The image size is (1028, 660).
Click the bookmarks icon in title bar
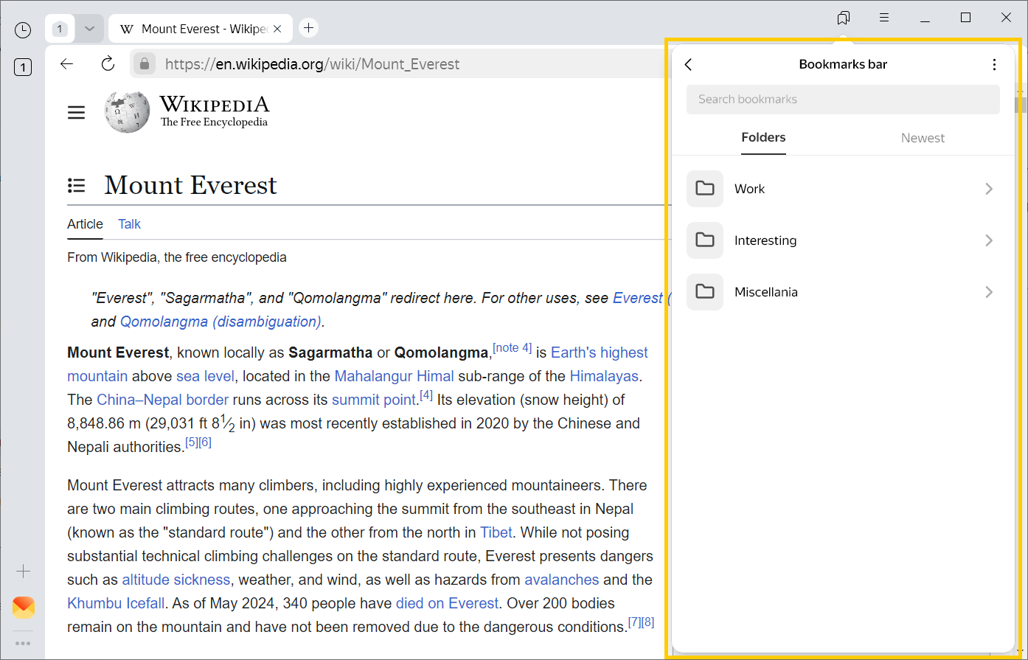[844, 18]
